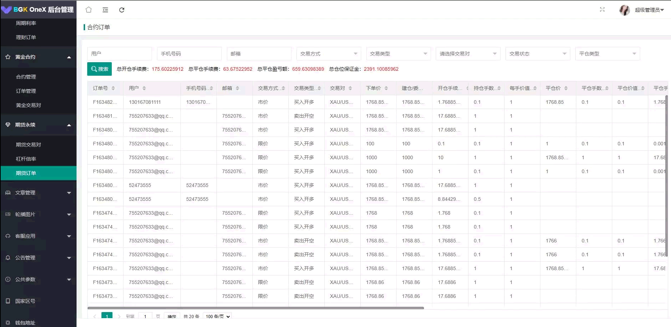Screen dimensions: 671x327
Task: Enter fullscreen using the expand icon
Action: [602, 10]
